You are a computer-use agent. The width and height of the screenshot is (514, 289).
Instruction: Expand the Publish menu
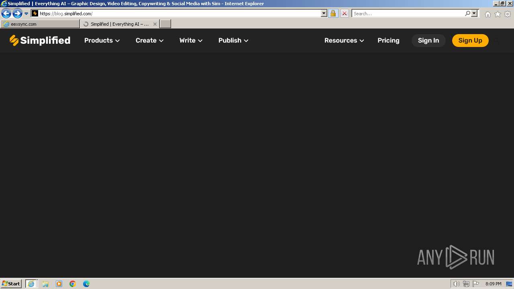(233, 41)
